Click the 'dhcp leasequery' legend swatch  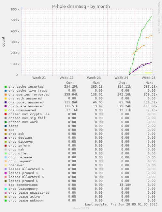point(6,189)
